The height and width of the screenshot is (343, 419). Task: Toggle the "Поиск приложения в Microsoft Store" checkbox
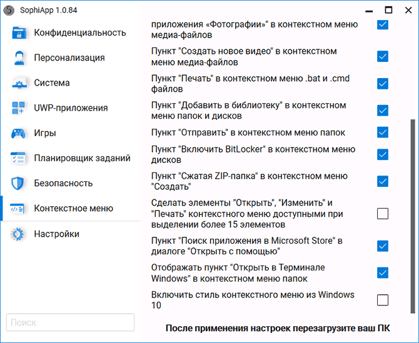point(383,246)
